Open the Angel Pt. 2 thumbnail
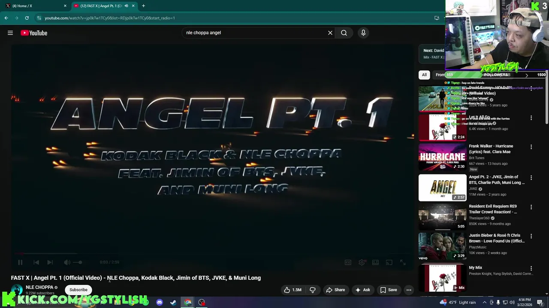549x308 pixels. pyautogui.click(x=442, y=187)
